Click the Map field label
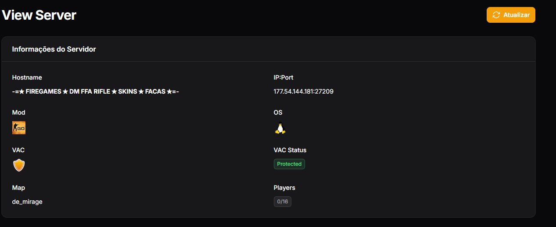This screenshot has height=227, width=556. (18, 188)
